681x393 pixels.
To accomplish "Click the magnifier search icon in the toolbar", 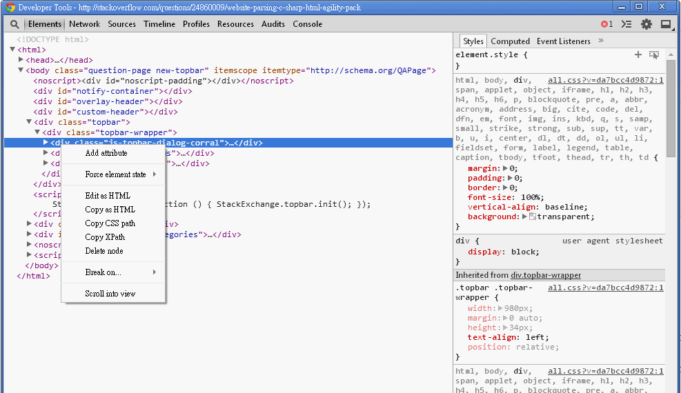I will point(14,24).
